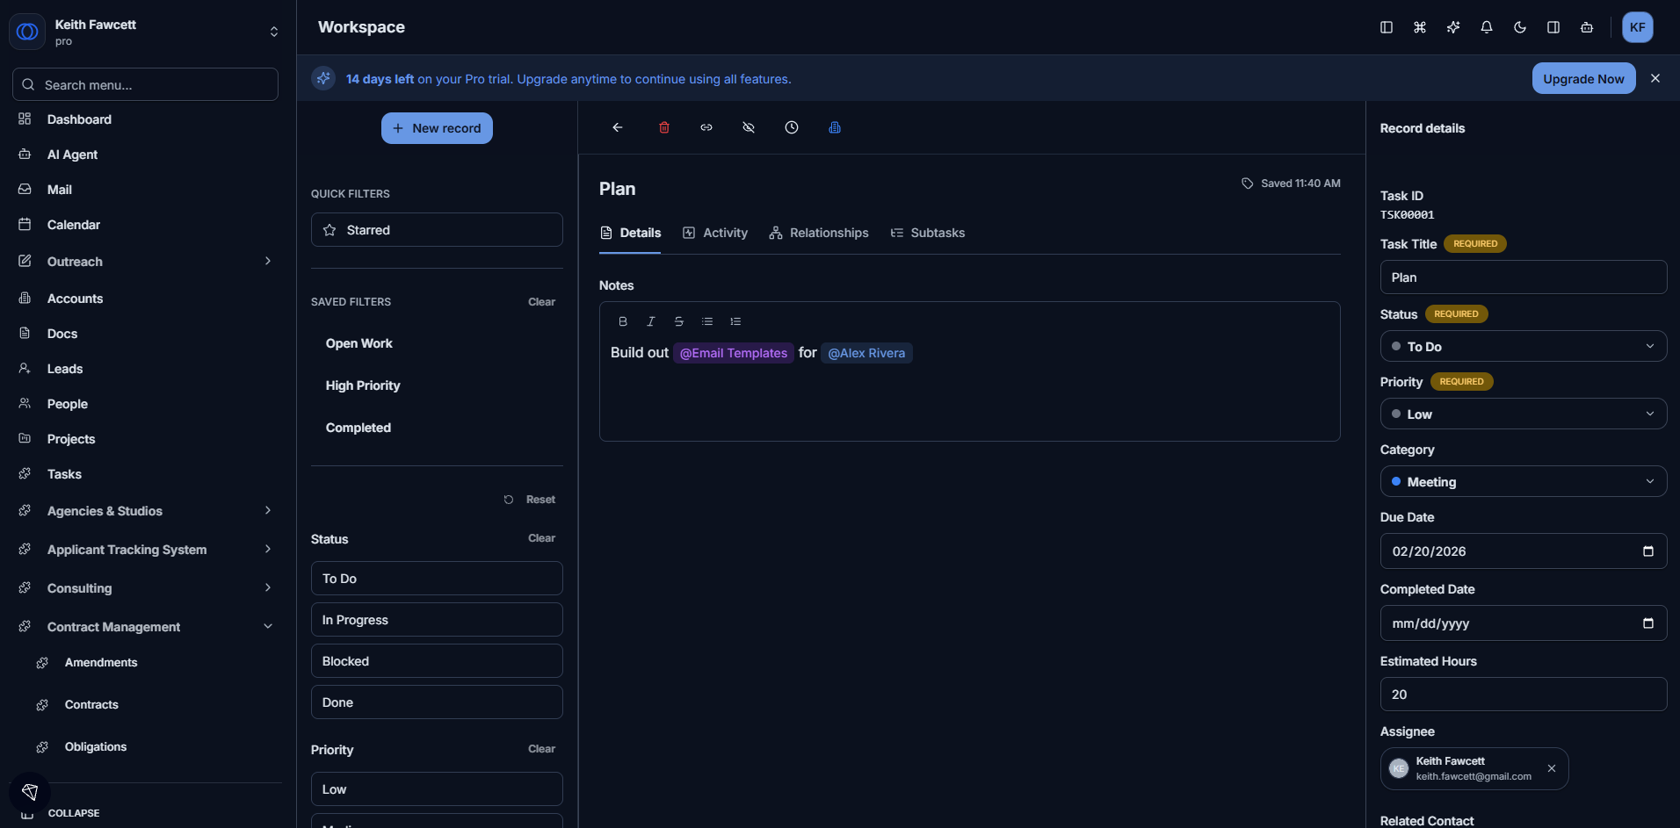Viewport: 1680px width, 828px height.
Task: Switch to the Activity tab
Action: coord(715,233)
